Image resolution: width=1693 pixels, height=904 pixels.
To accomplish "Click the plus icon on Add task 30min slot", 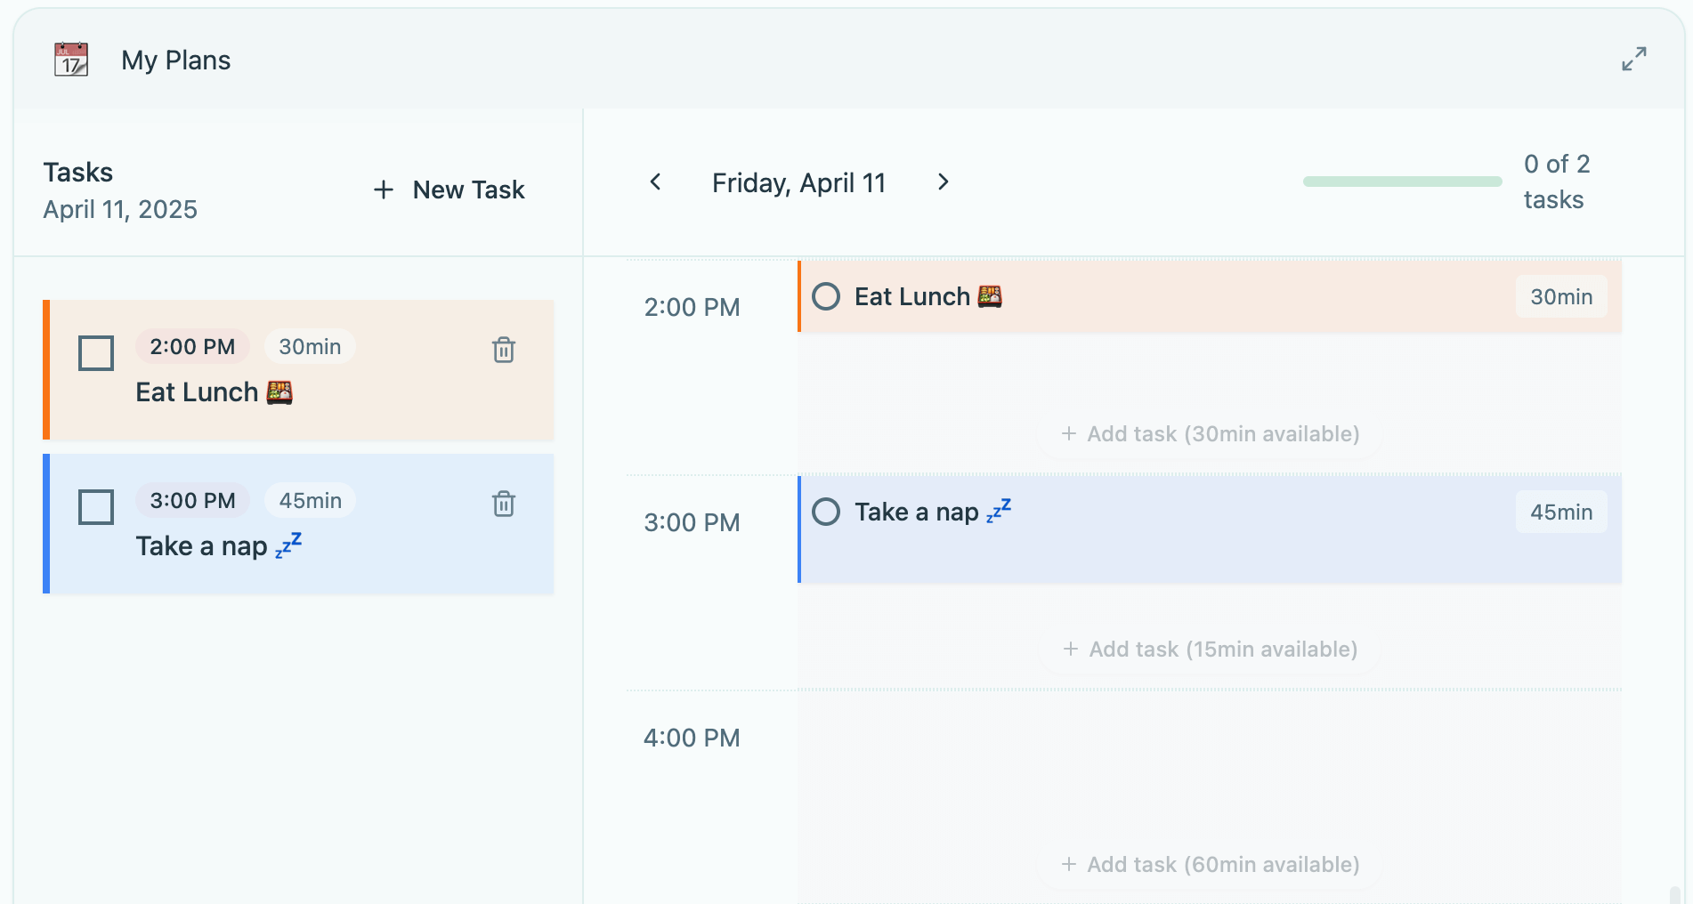I will tap(1068, 433).
